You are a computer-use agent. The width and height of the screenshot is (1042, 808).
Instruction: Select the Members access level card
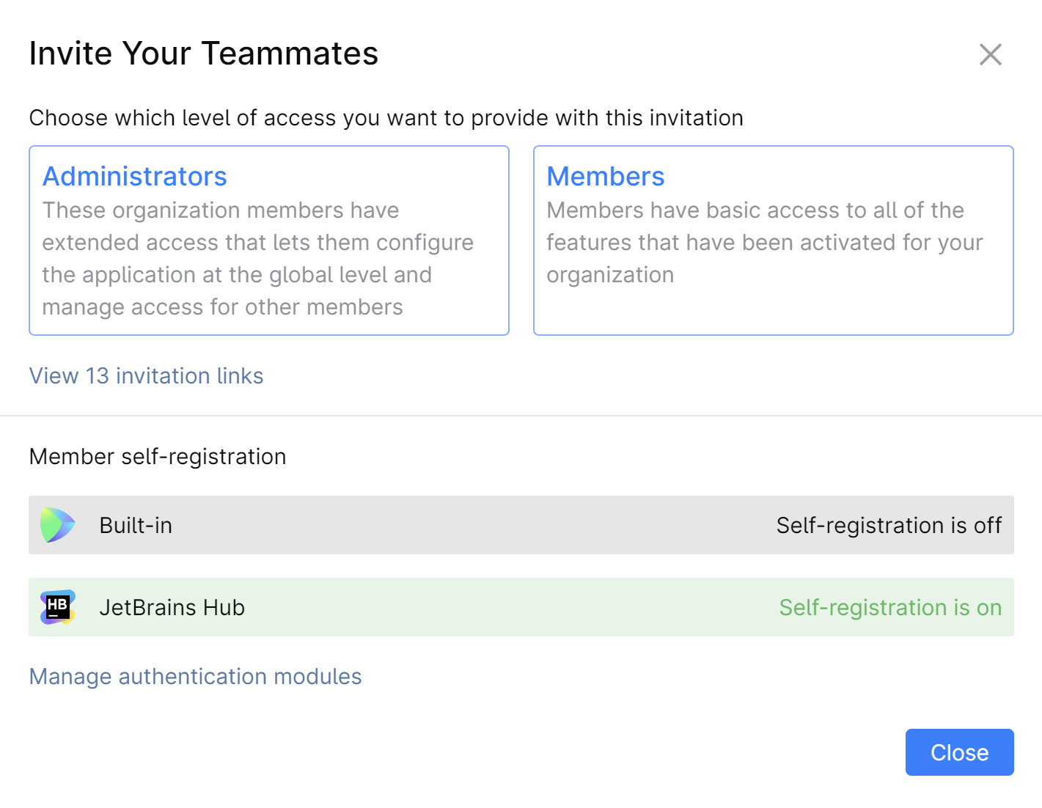point(773,240)
